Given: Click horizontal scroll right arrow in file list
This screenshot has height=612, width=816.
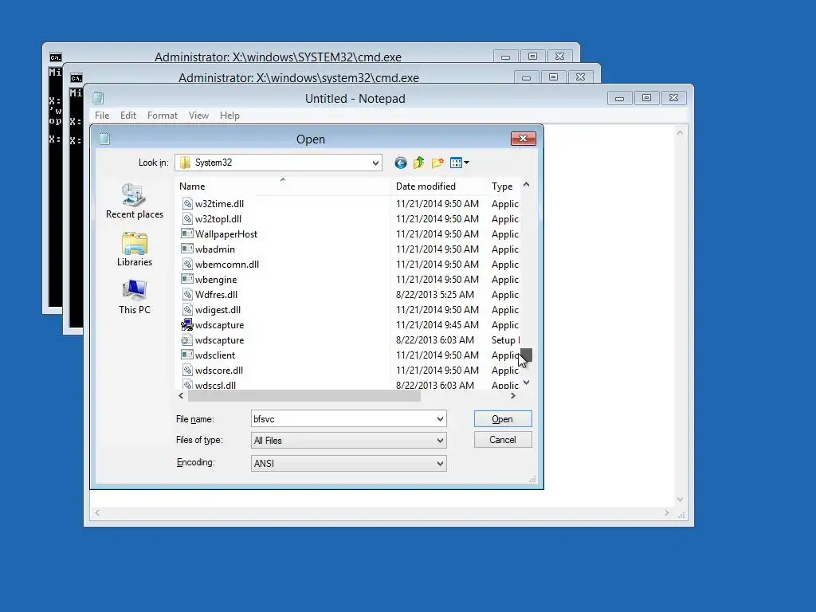Looking at the screenshot, I should coord(513,396).
